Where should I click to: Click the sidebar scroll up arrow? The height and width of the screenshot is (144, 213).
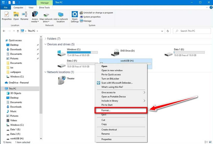[41, 37]
